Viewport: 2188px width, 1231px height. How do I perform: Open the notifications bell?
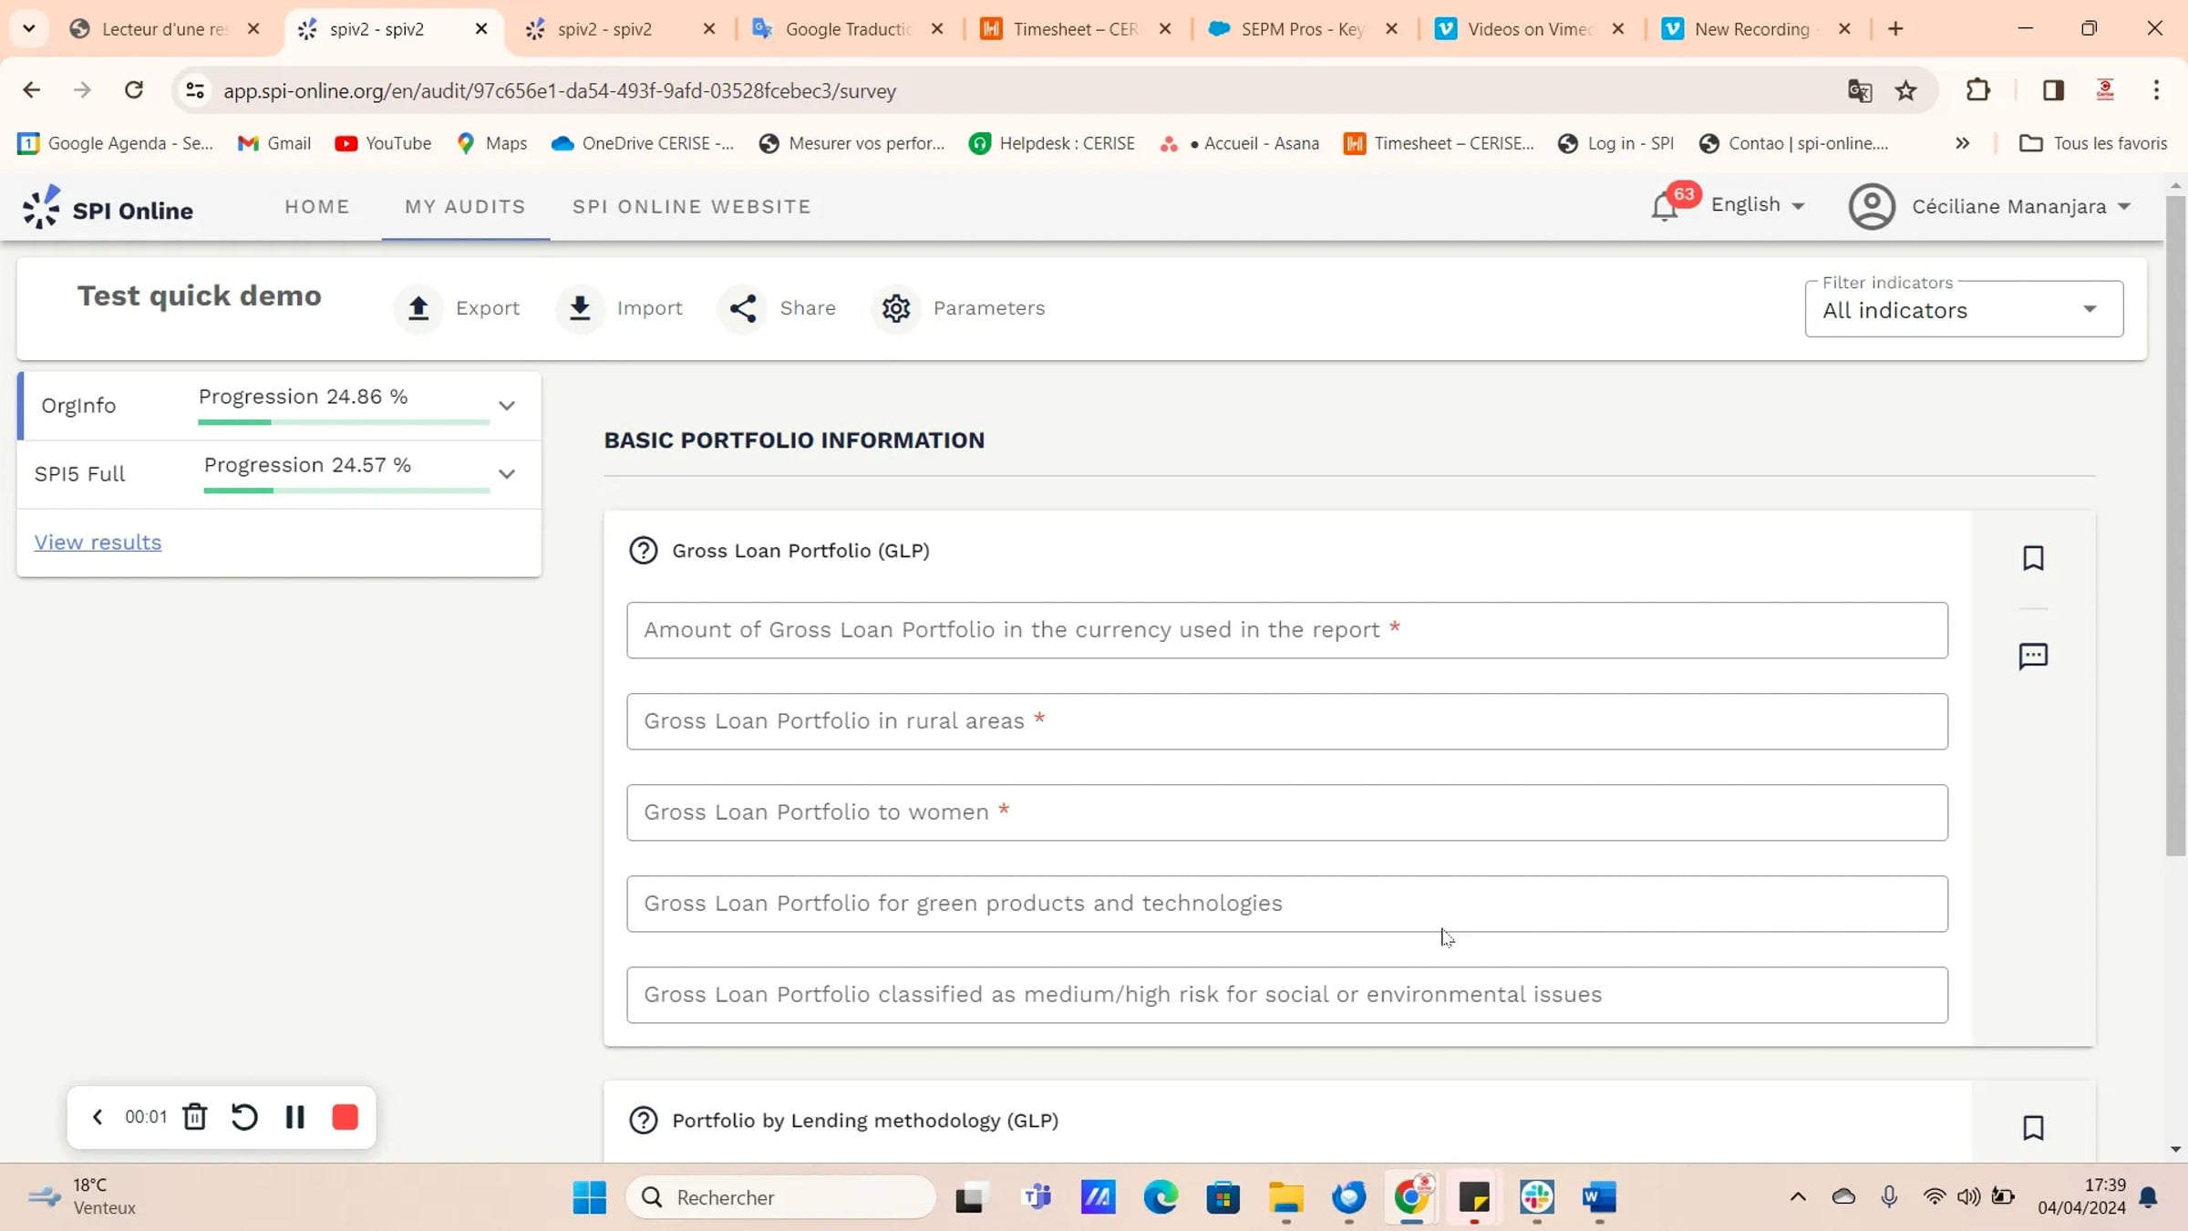click(1665, 207)
